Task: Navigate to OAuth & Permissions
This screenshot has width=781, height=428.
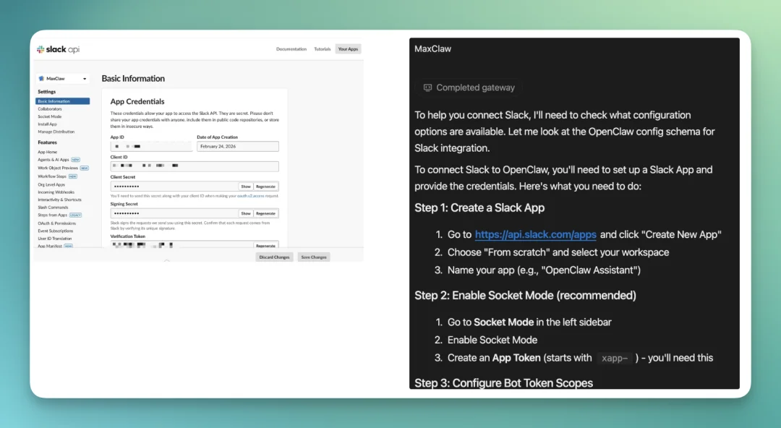Action: click(x=56, y=223)
